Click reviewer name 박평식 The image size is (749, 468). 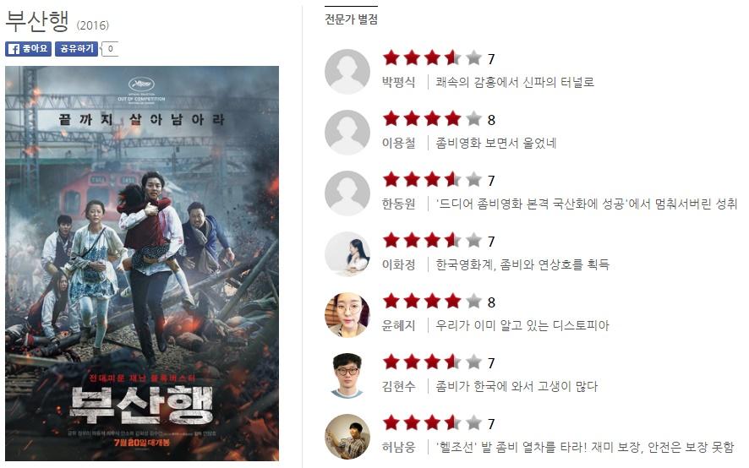tap(398, 82)
